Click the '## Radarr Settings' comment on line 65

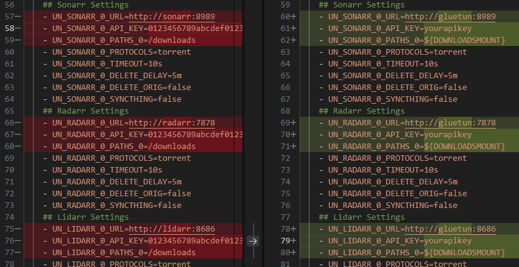point(86,111)
